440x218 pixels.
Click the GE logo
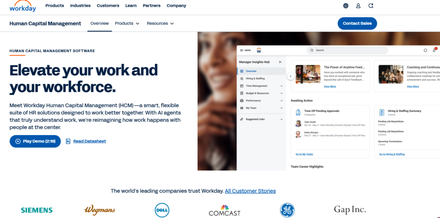[287, 210]
